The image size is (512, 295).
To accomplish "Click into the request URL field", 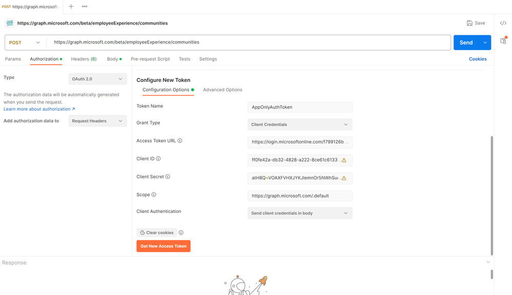I will click(250, 43).
